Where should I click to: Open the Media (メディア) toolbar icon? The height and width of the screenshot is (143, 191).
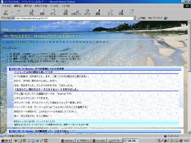click(x=87, y=12)
